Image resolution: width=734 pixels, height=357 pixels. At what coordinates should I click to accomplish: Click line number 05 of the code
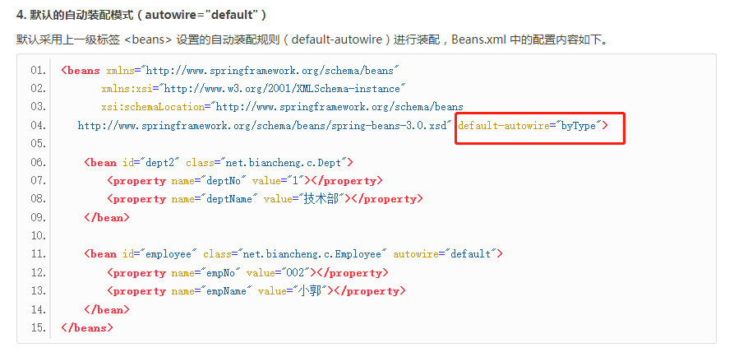pos(38,143)
